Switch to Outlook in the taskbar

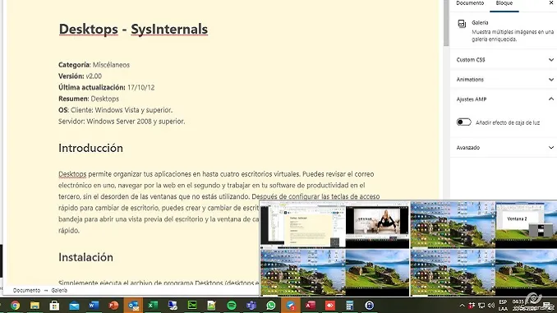click(x=133, y=306)
